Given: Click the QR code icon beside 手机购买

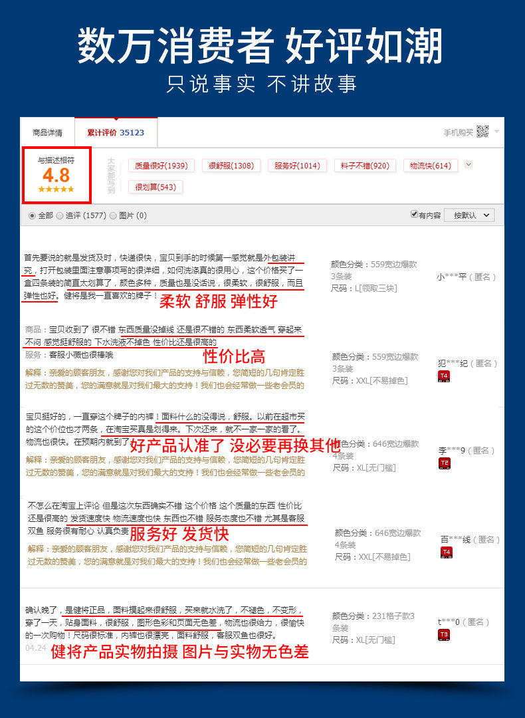Looking at the screenshot, I should click(x=482, y=132).
